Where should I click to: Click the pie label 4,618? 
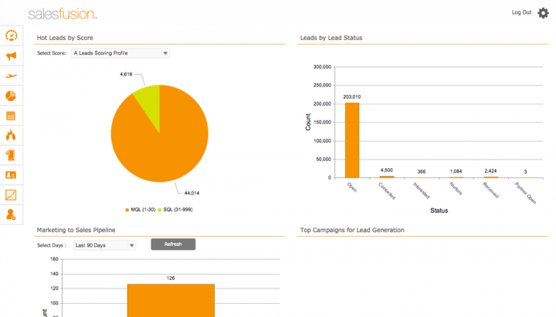(x=126, y=74)
